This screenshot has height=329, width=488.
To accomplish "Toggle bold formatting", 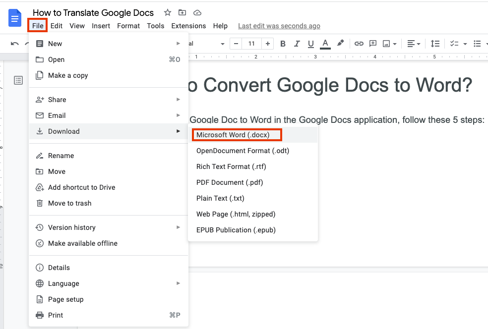I will pos(283,44).
